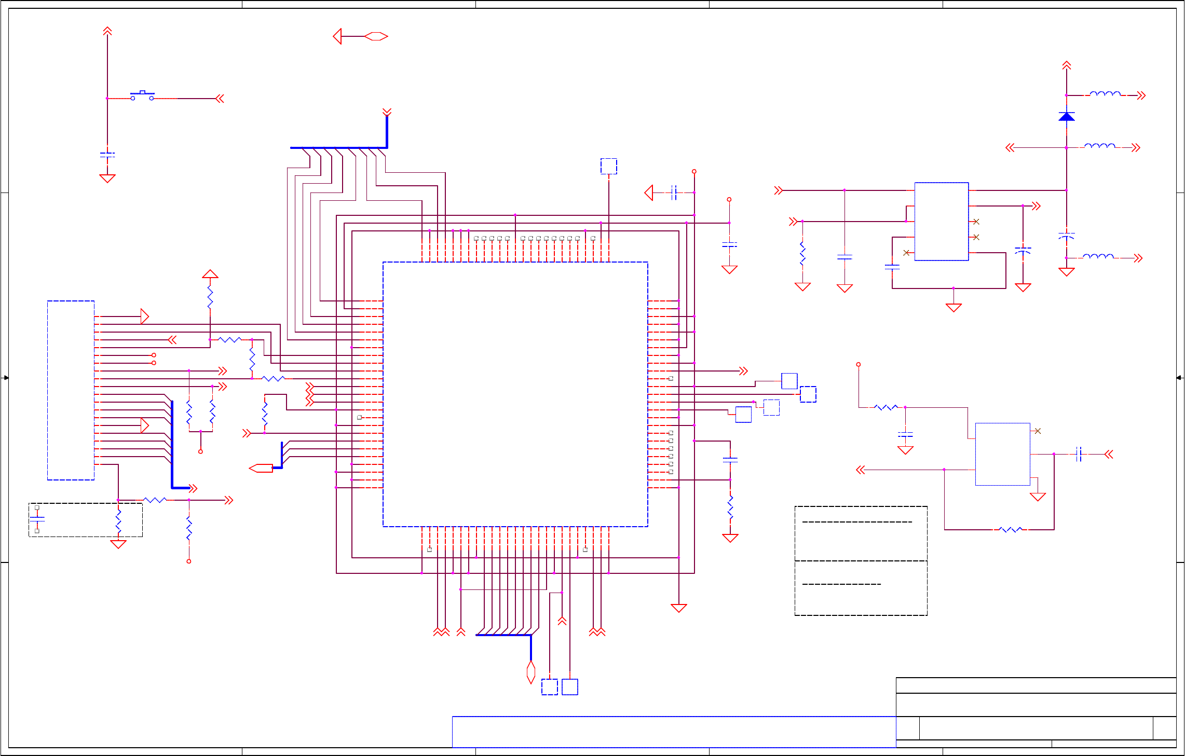Select the lowest of the three inductor coils
Screen dimensions: 1185x756
[x=1098, y=256]
